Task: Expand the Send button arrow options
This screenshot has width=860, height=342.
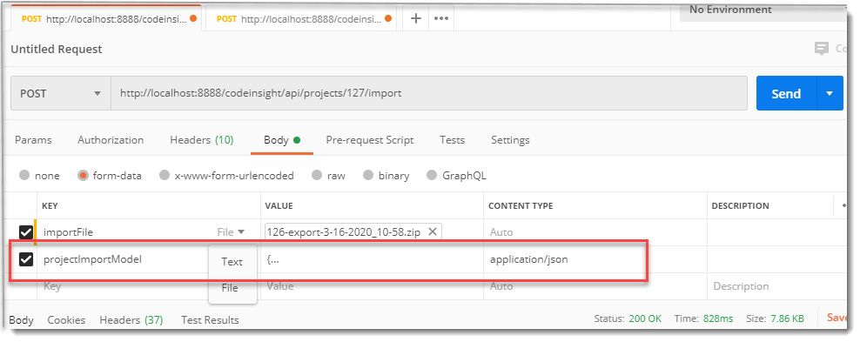Action: 830,93
